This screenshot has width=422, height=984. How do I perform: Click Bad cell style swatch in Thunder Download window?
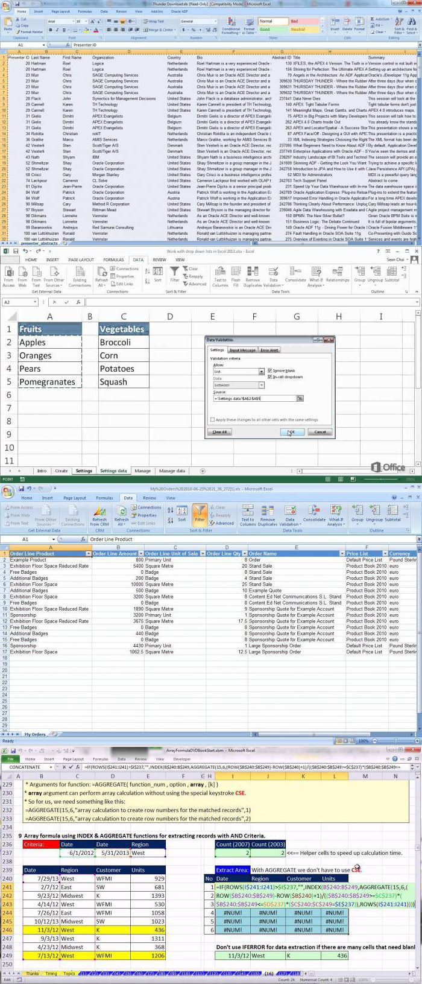pyautogui.click(x=304, y=22)
